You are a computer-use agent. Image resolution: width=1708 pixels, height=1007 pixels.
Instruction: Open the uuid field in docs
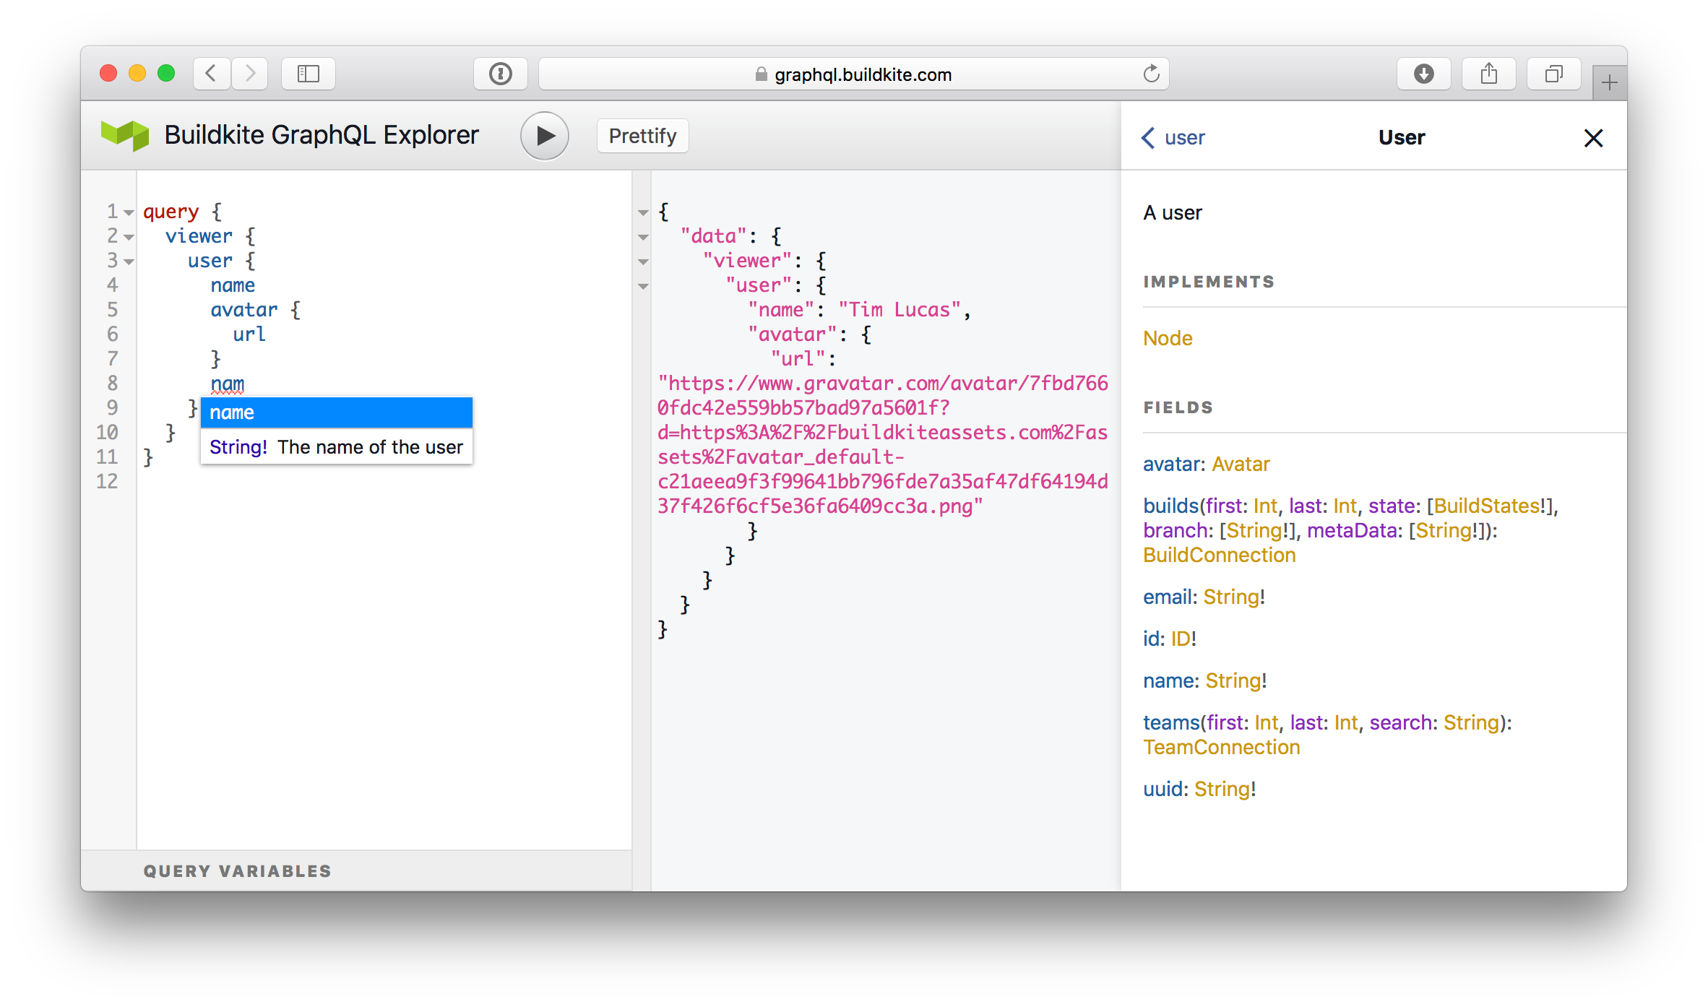click(1163, 789)
